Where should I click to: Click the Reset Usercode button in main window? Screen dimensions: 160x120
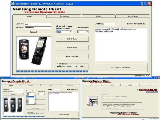[72, 56]
